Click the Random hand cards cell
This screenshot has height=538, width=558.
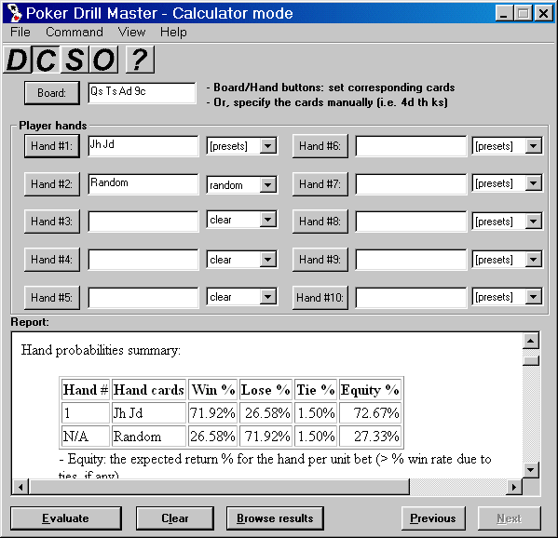point(149,436)
